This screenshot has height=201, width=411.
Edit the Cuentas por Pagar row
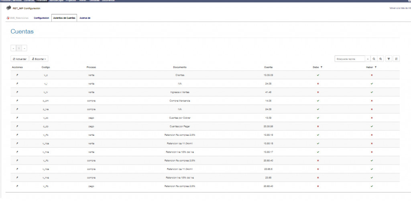pyautogui.click(x=17, y=126)
